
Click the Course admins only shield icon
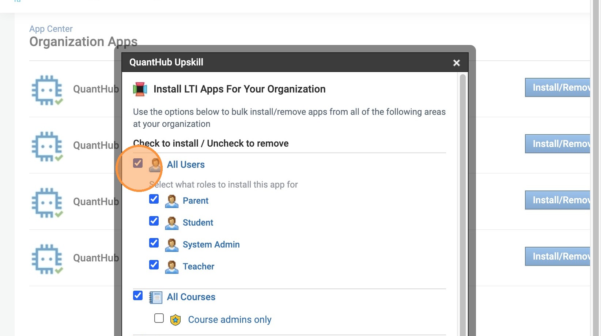coord(175,320)
